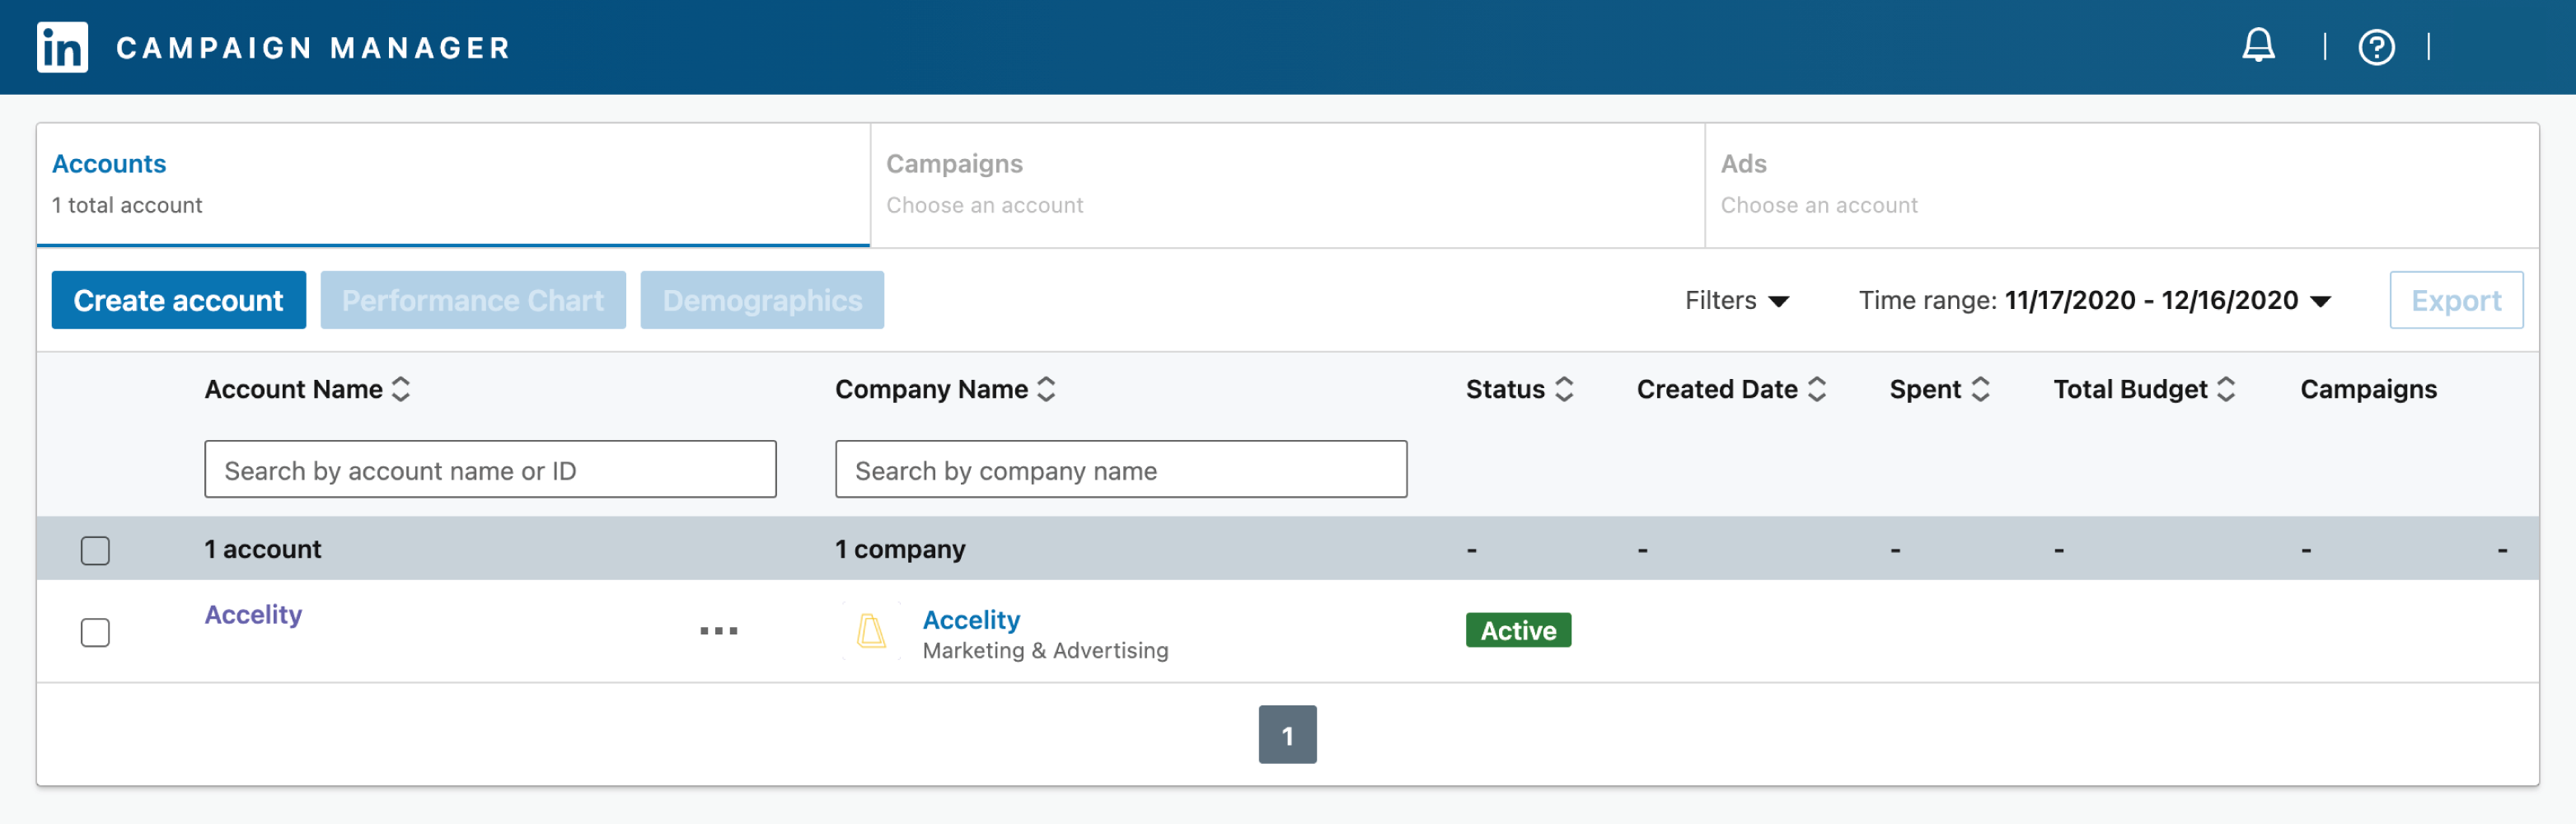
Task: Click the Marketing & Advertising text
Action: point(1045,651)
